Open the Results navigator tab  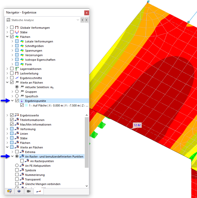[x=39, y=191]
